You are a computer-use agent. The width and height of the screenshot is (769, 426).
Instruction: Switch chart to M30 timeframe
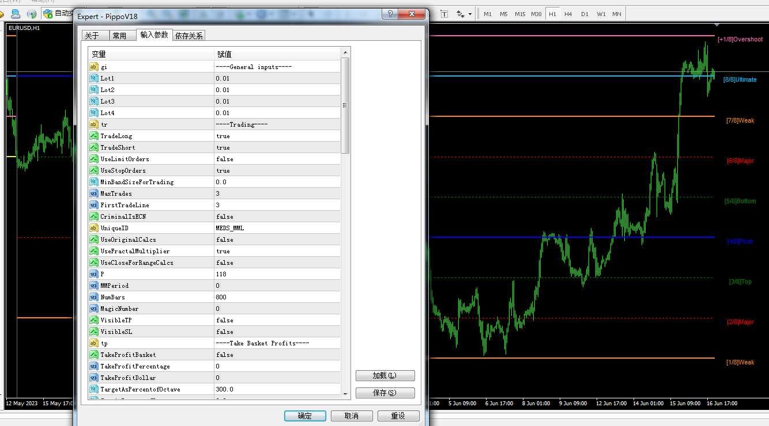pyautogui.click(x=536, y=14)
